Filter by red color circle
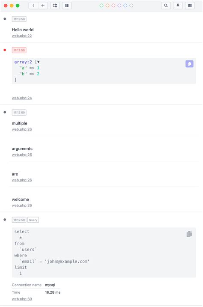Viewport: 203px width, 307px height. pos(113,6)
